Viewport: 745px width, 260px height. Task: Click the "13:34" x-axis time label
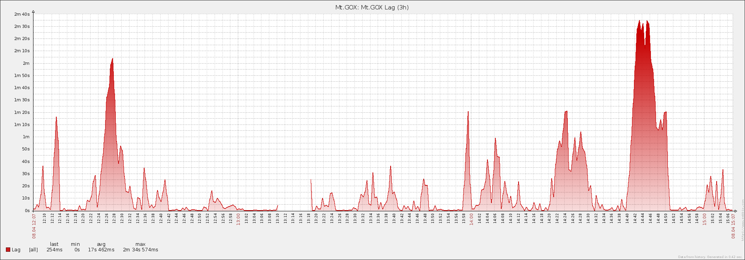tap(371, 218)
